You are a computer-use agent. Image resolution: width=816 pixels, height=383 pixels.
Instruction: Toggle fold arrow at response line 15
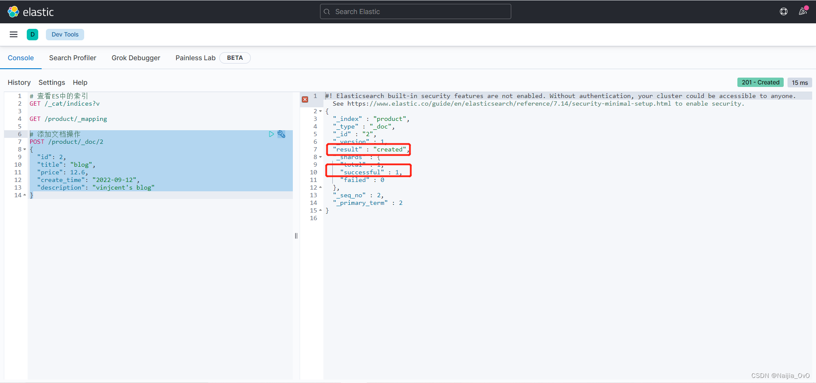pos(320,210)
